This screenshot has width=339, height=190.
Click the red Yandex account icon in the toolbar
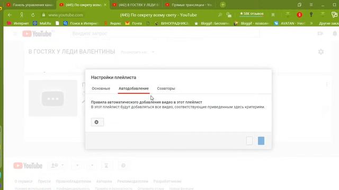coord(299,15)
